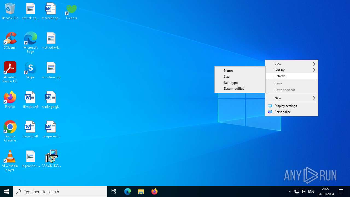The image size is (350, 197).
Task: Open network status tray icon
Action: coord(297,192)
